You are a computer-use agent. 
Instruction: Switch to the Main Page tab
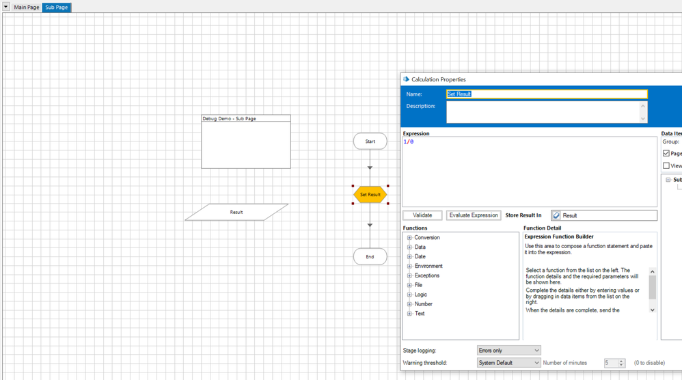[27, 8]
